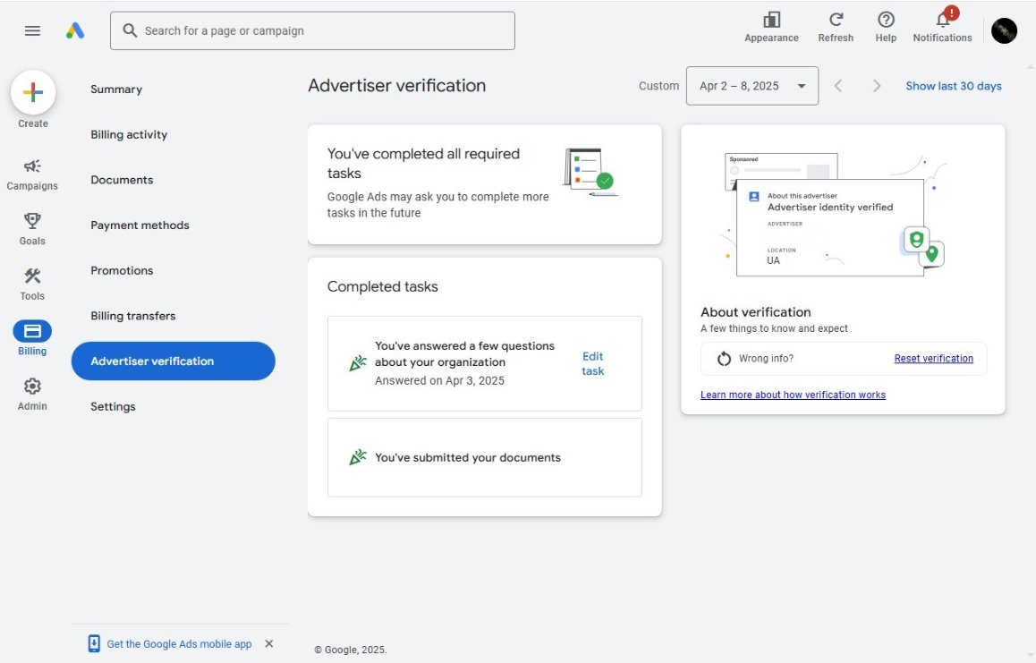1036x663 pixels.
Task: Click the 'Advertiser verification' page title
Action: 396,85
